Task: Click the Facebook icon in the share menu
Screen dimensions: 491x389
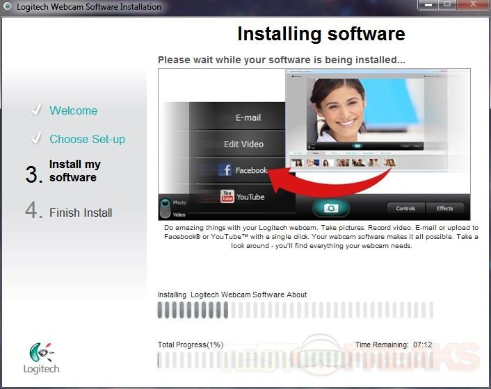Action: click(x=225, y=170)
